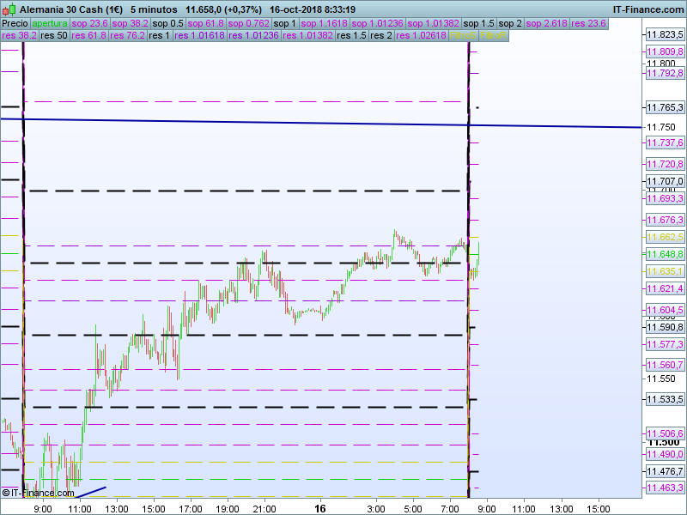Click the 11.506,6 price label

665,433
